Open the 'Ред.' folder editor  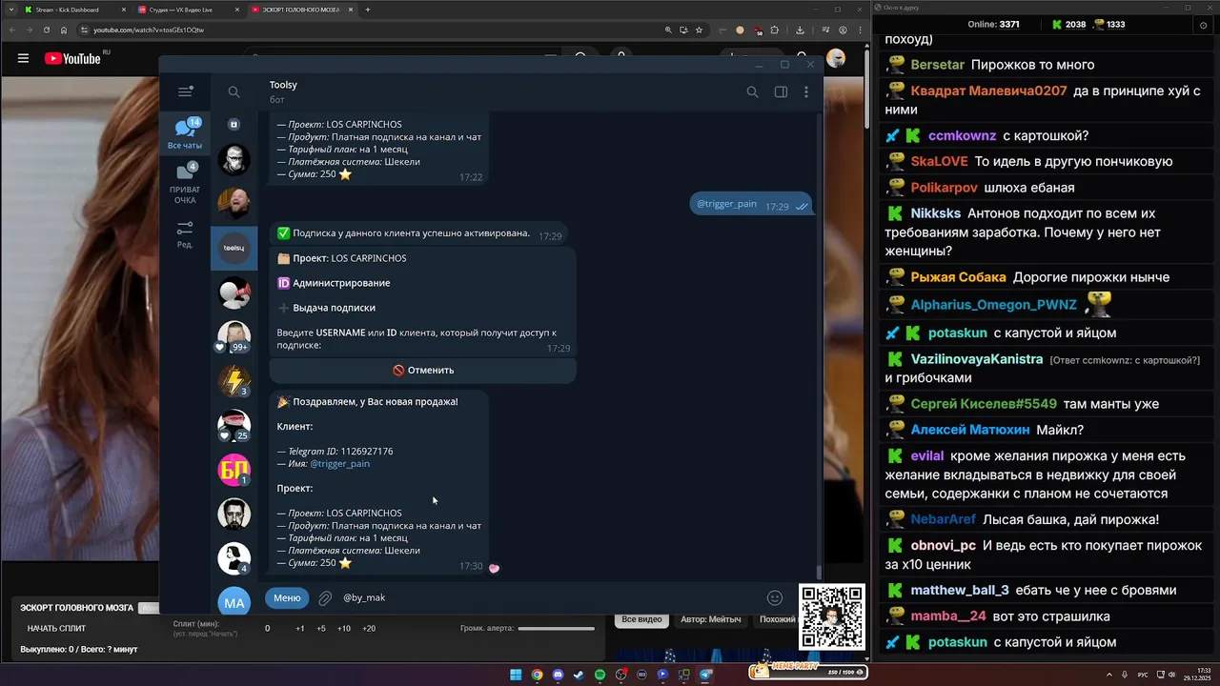[185, 234]
